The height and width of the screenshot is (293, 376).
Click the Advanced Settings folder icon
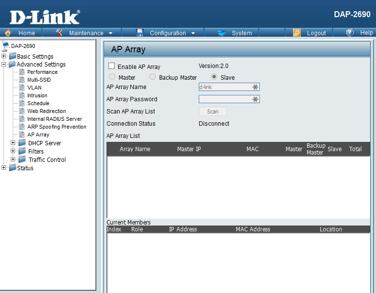coord(12,64)
